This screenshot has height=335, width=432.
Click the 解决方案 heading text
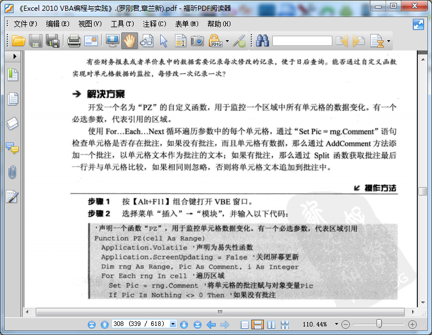tap(106, 94)
